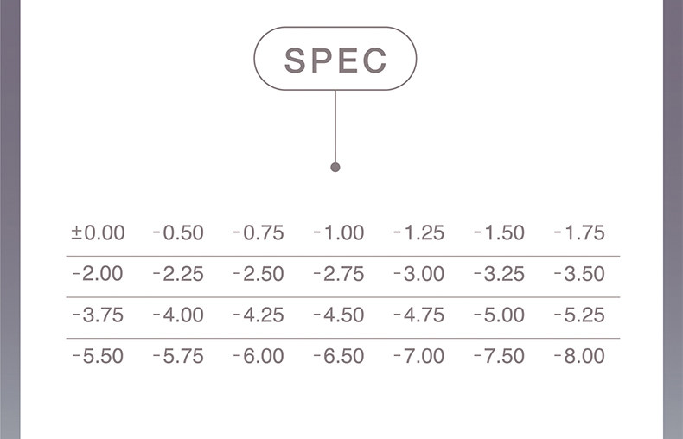Image resolution: width=683 pixels, height=439 pixels.
Task: Click the SPEC heading badge
Action: tap(335, 60)
